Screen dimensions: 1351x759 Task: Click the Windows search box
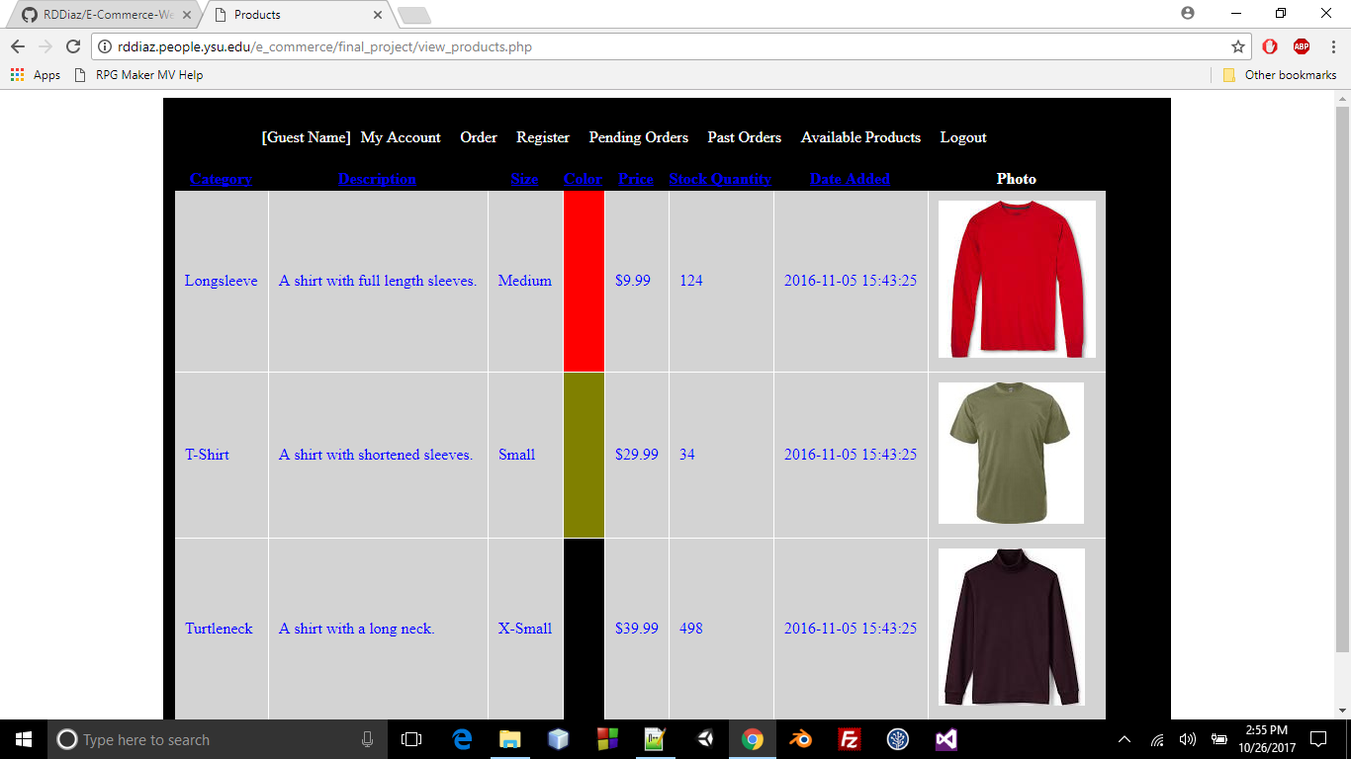point(217,739)
